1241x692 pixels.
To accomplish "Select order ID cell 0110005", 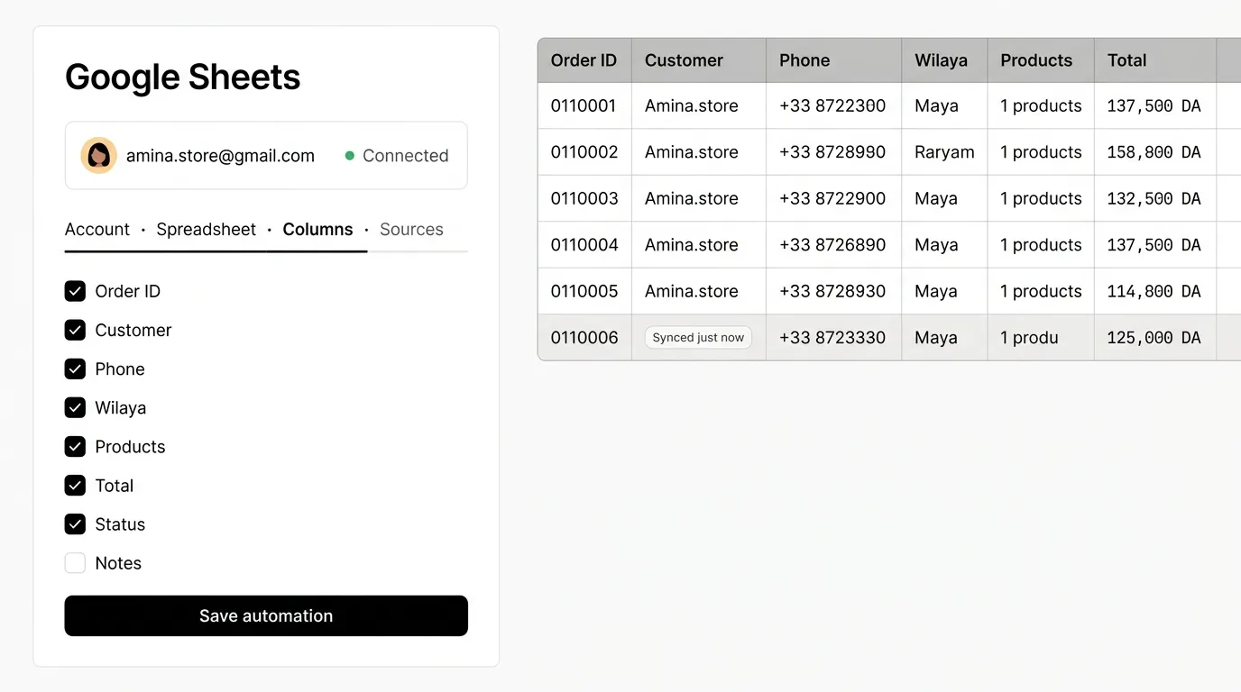I will [x=584, y=291].
